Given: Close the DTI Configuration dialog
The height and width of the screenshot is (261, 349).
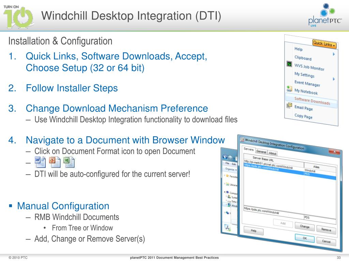Looking at the screenshot, I should [x=334, y=151].
